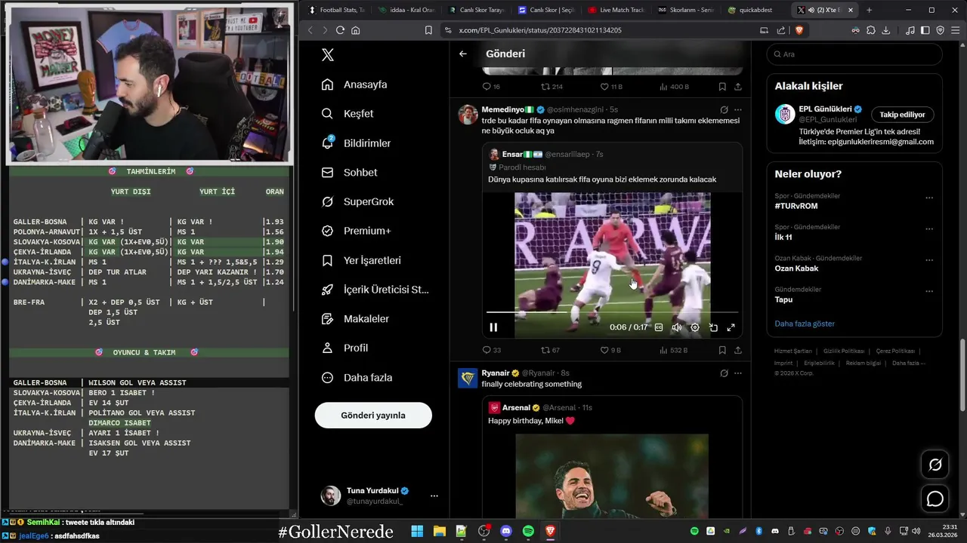Open Sohbet messages page
The image size is (967, 543).
click(349, 173)
